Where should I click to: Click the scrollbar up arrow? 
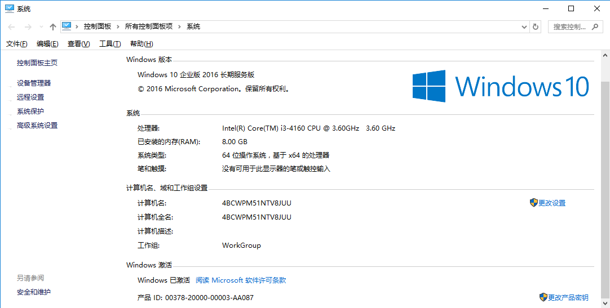[x=605, y=56]
